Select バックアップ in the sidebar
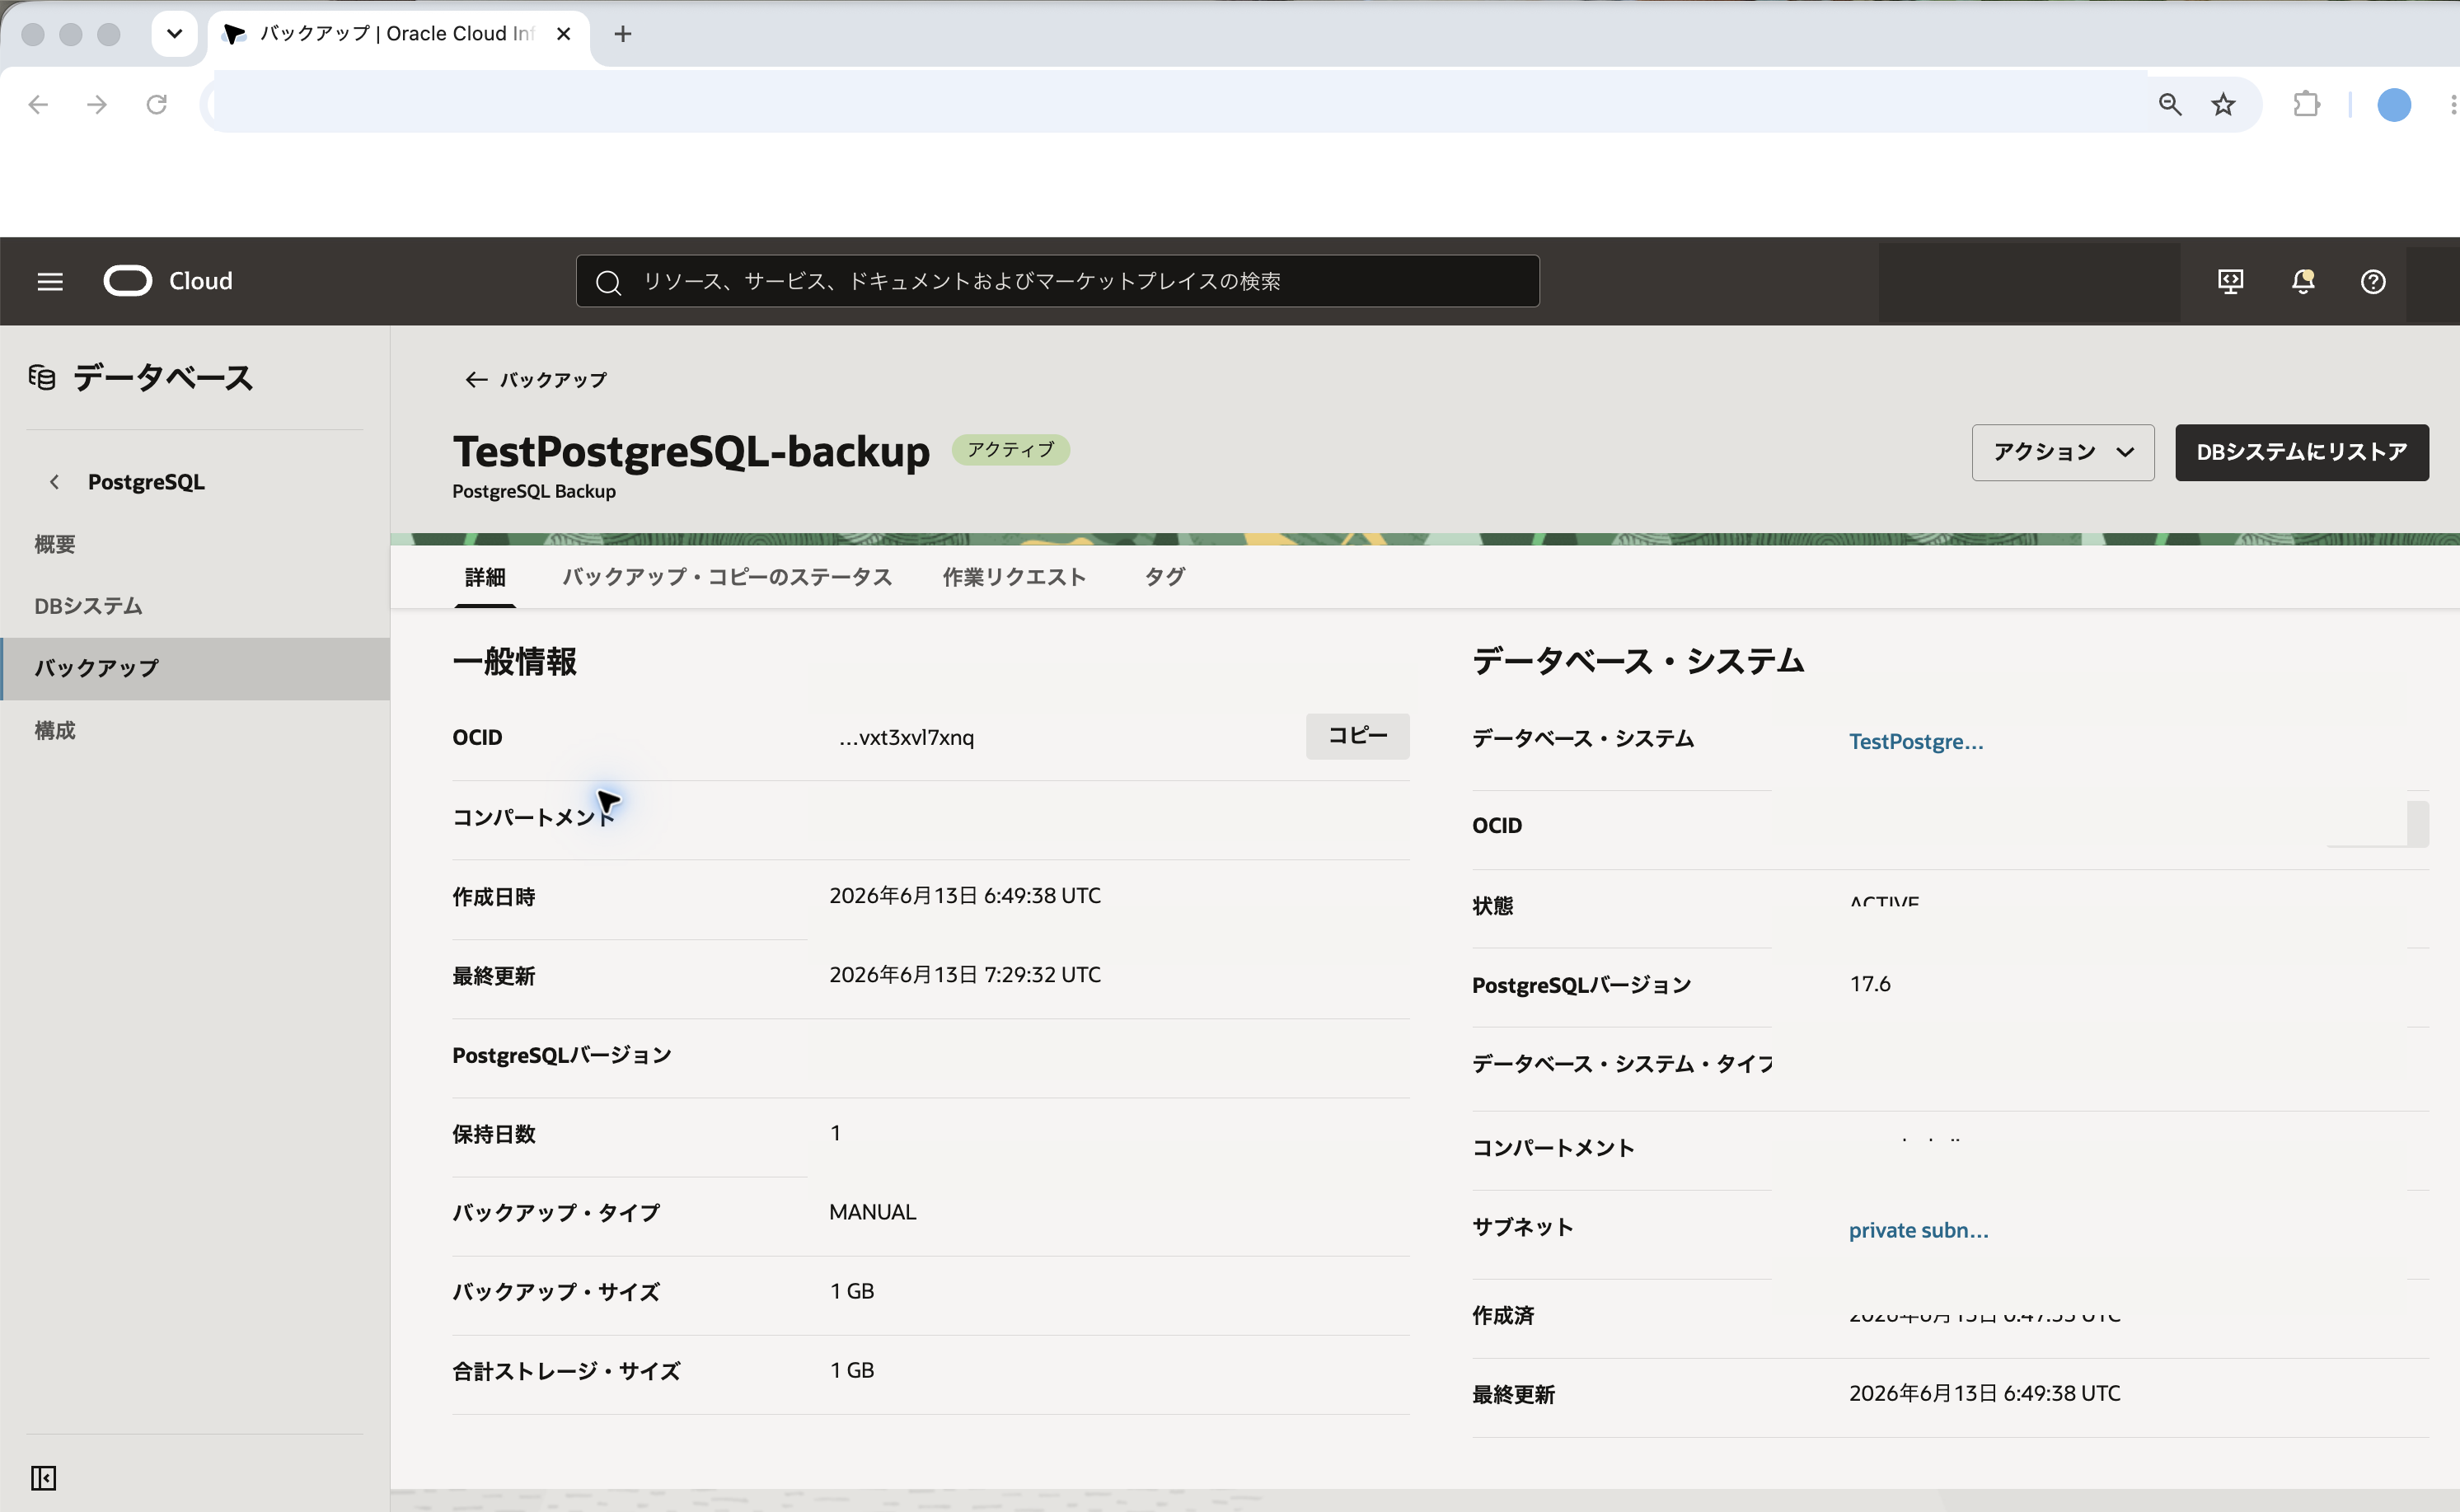 click(194, 669)
